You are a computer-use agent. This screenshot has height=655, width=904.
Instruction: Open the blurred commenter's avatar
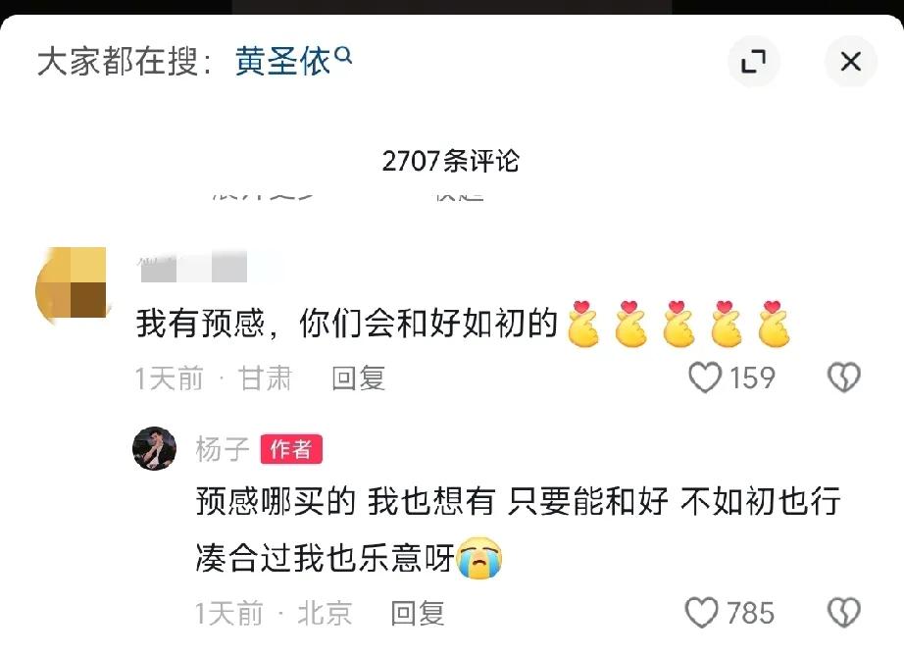(72, 282)
